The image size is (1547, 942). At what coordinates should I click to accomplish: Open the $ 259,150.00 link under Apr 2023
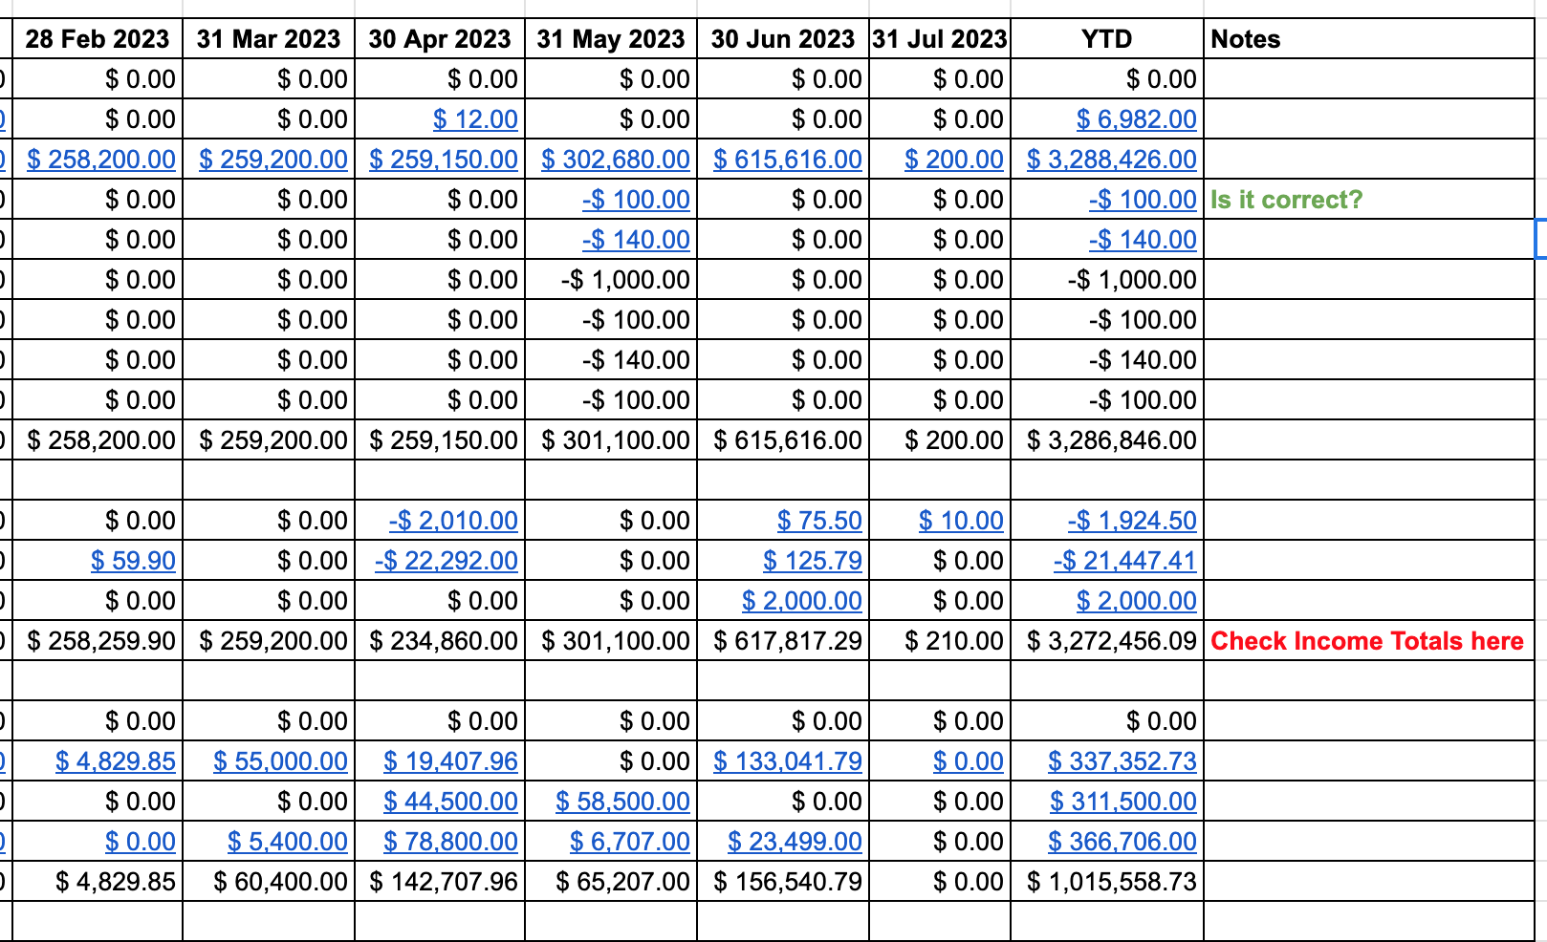(444, 160)
